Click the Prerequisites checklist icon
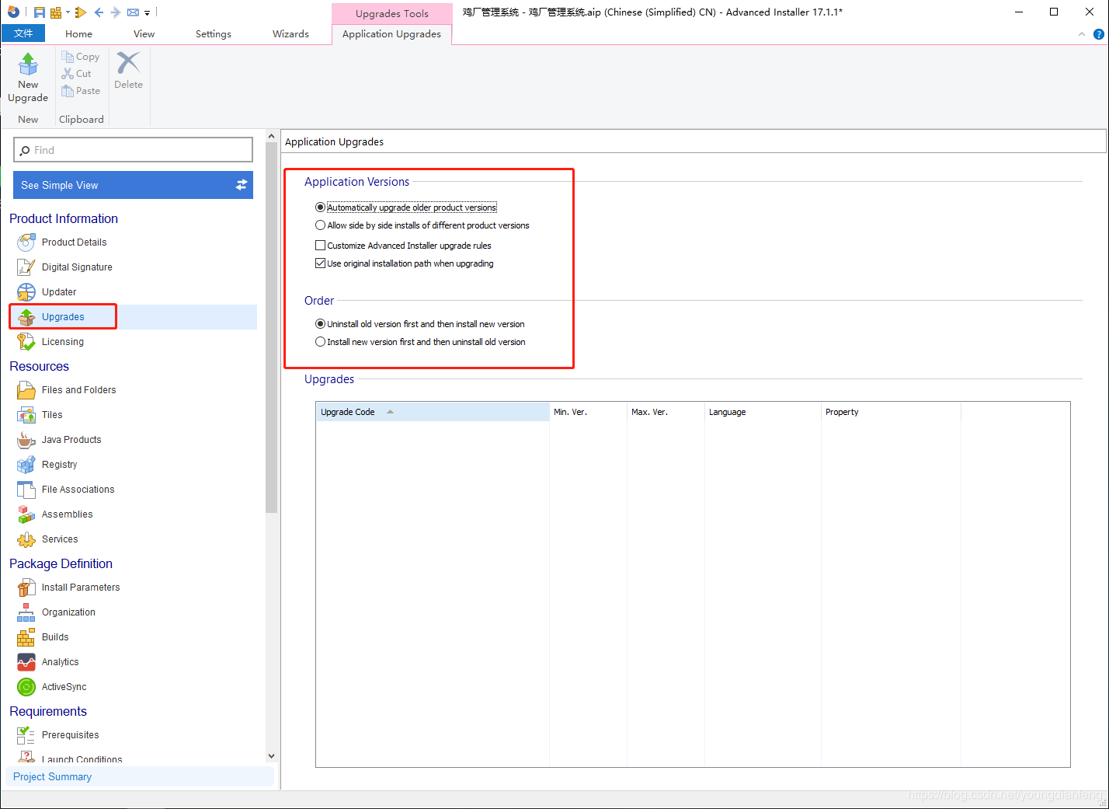This screenshot has width=1109, height=809. 26,735
